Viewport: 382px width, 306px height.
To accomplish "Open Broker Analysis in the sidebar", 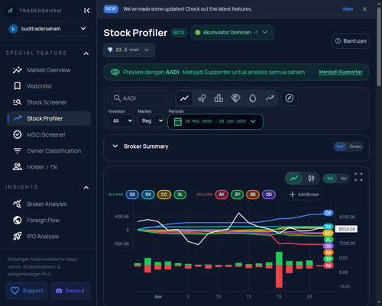I will [48, 204].
